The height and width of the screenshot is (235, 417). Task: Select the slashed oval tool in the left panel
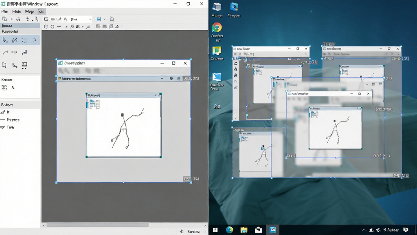pyautogui.click(x=15, y=40)
